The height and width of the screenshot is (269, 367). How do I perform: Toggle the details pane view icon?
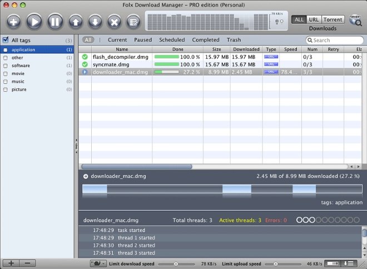coord(333,263)
